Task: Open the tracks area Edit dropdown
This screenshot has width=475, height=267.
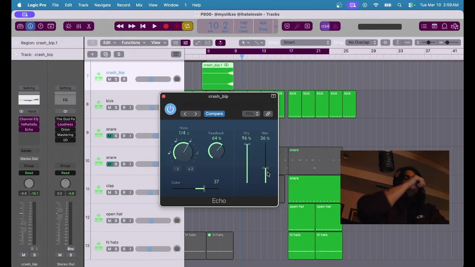Action: tap(109, 43)
